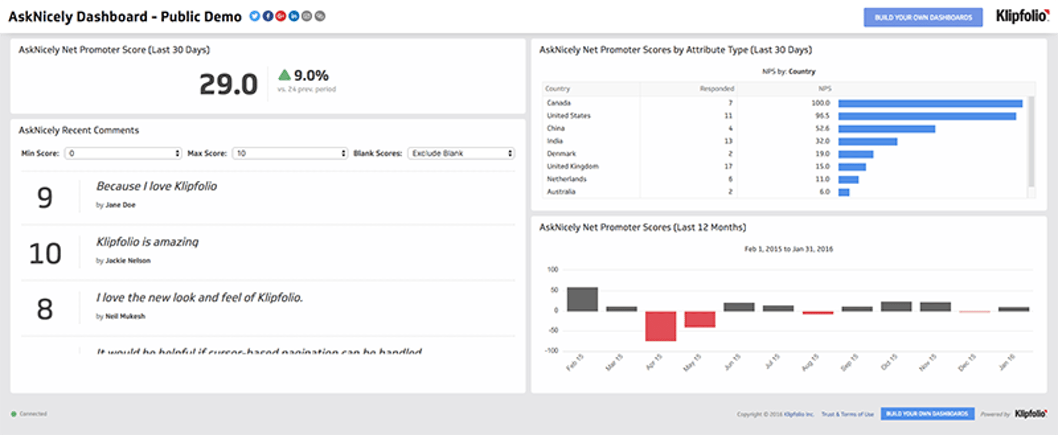Screen dimensions: 1058x435
Task: Select the United Kingdom row
Action: pyautogui.click(x=785, y=167)
